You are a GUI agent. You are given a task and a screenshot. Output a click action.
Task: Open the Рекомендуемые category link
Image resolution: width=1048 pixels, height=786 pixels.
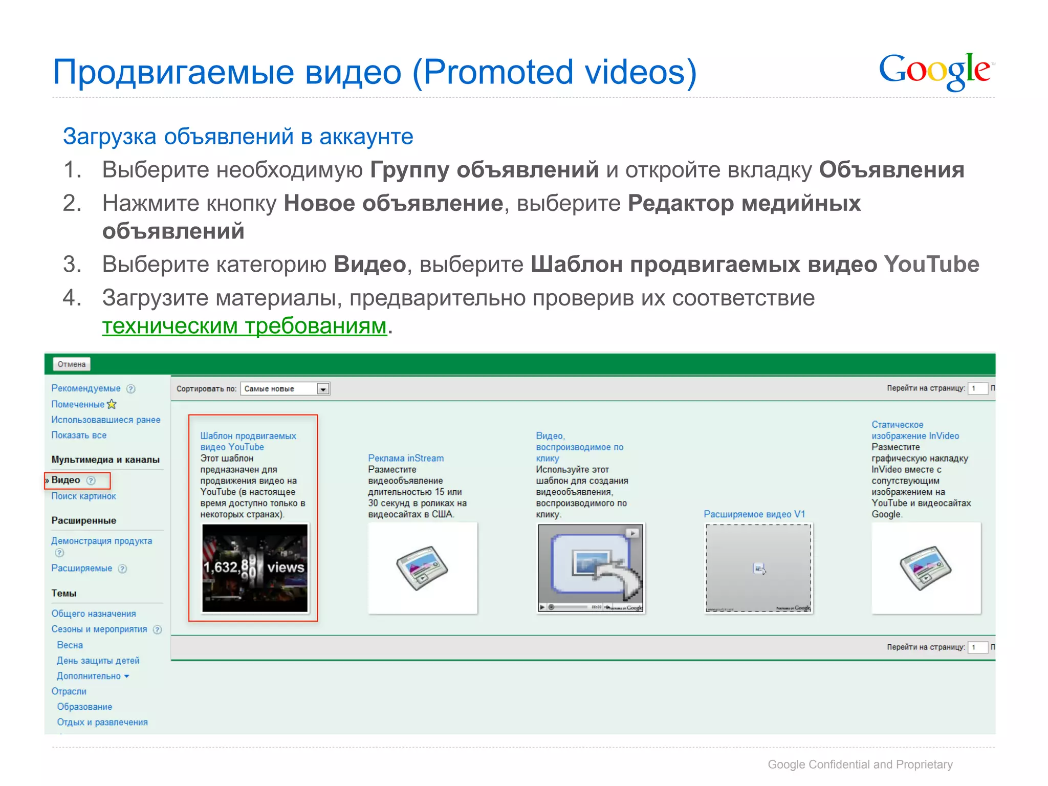click(86, 388)
